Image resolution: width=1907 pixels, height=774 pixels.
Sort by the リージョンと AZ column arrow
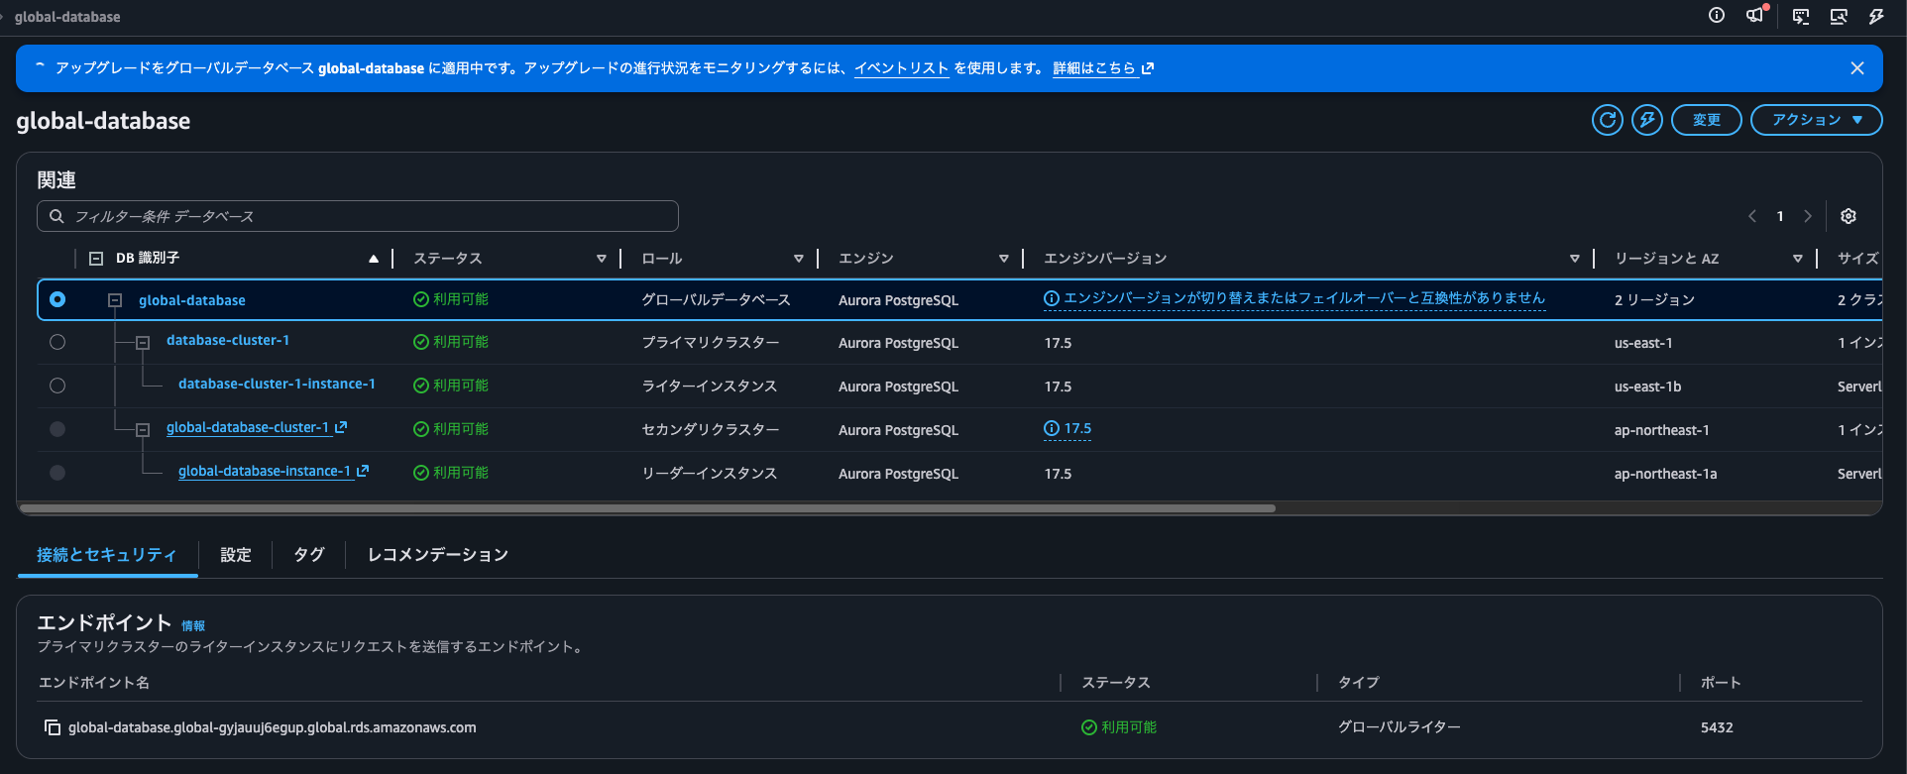[x=1797, y=259]
